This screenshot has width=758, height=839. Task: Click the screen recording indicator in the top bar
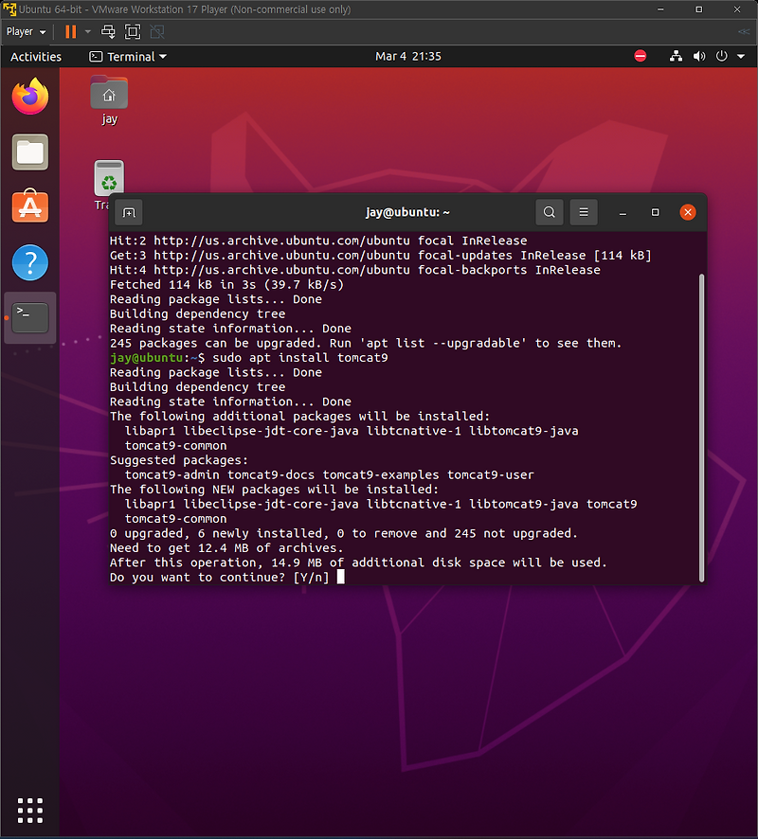pyautogui.click(x=641, y=56)
